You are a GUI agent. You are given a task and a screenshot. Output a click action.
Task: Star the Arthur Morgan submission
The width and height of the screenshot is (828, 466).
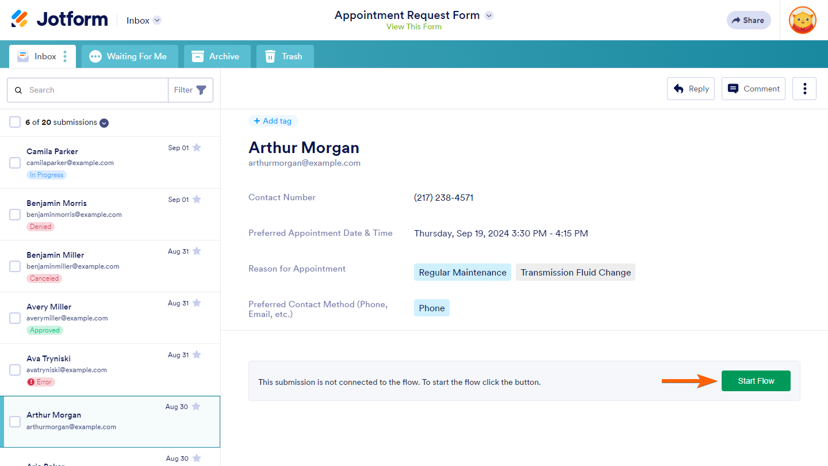click(x=196, y=406)
